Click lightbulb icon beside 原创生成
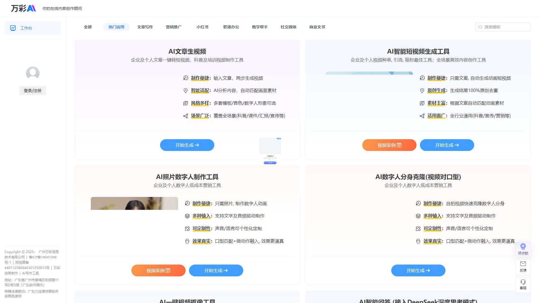This screenshot has width=540, height=303. 422,91
